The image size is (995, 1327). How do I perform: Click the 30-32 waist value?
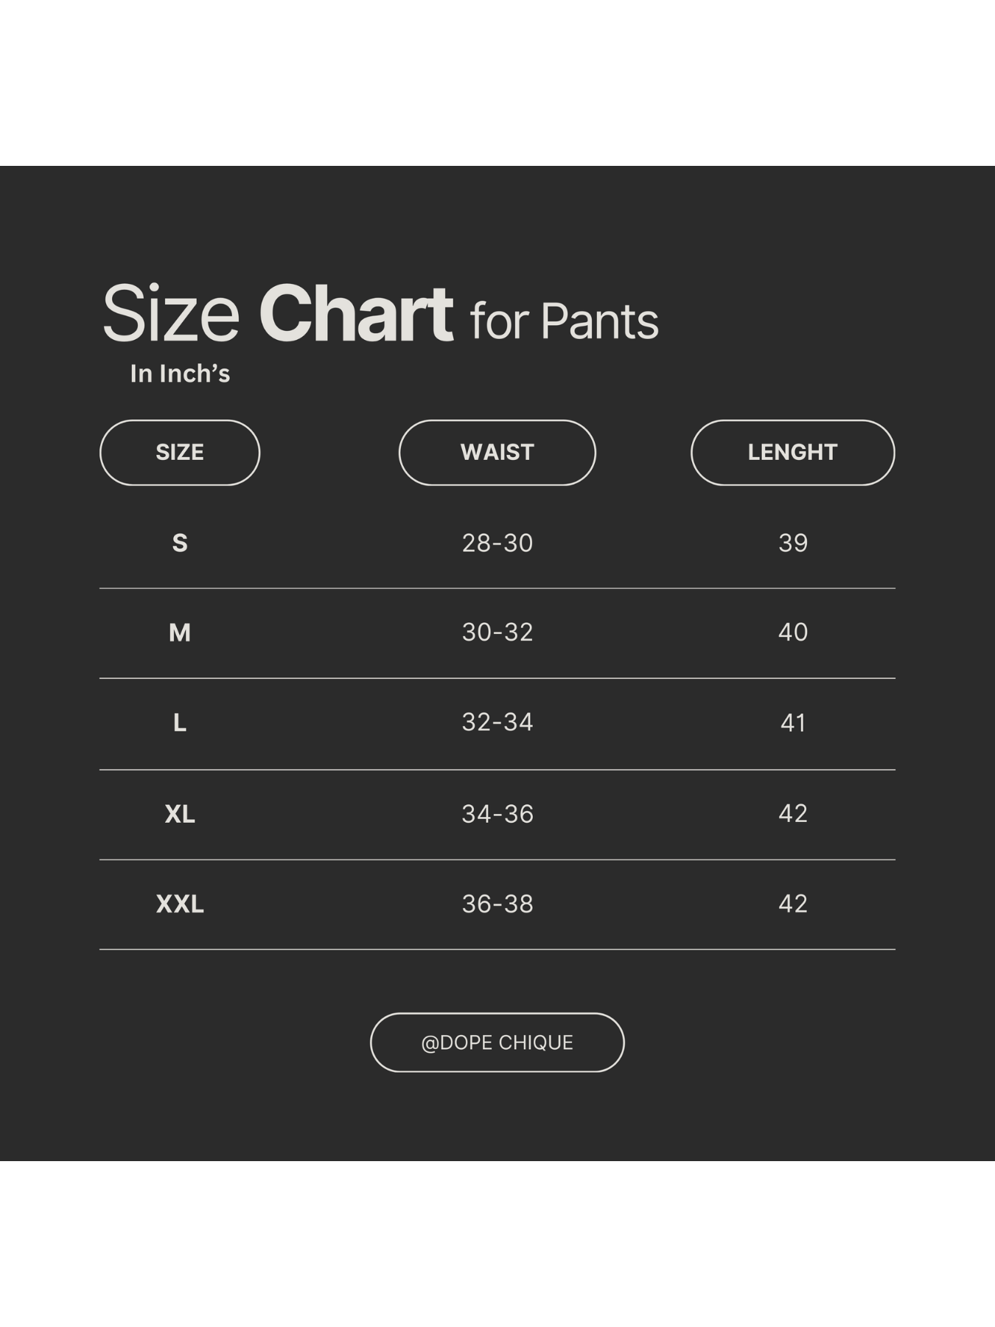coord(497,633)
